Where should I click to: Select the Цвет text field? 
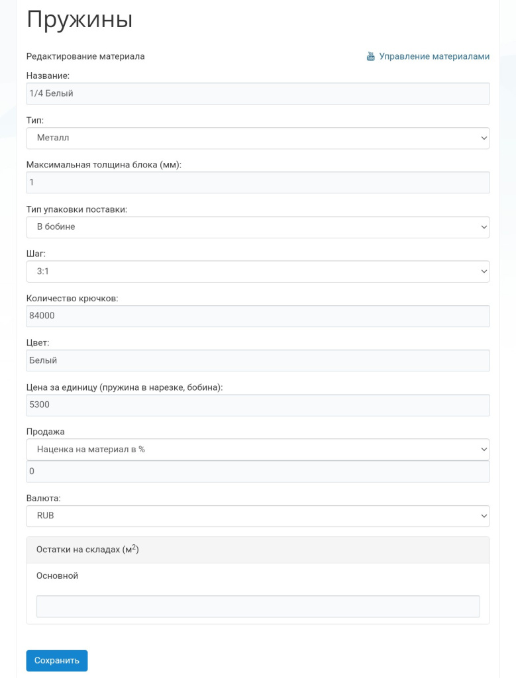[258, 360]
